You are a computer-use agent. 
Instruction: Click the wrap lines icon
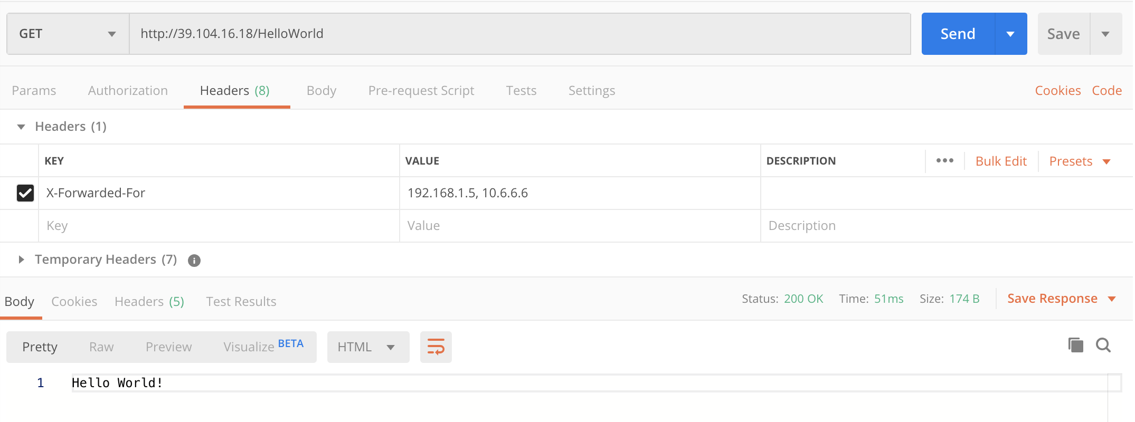click(436, 347)
